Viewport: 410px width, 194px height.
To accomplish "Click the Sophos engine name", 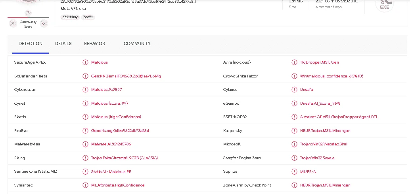I will pos(230,171).
